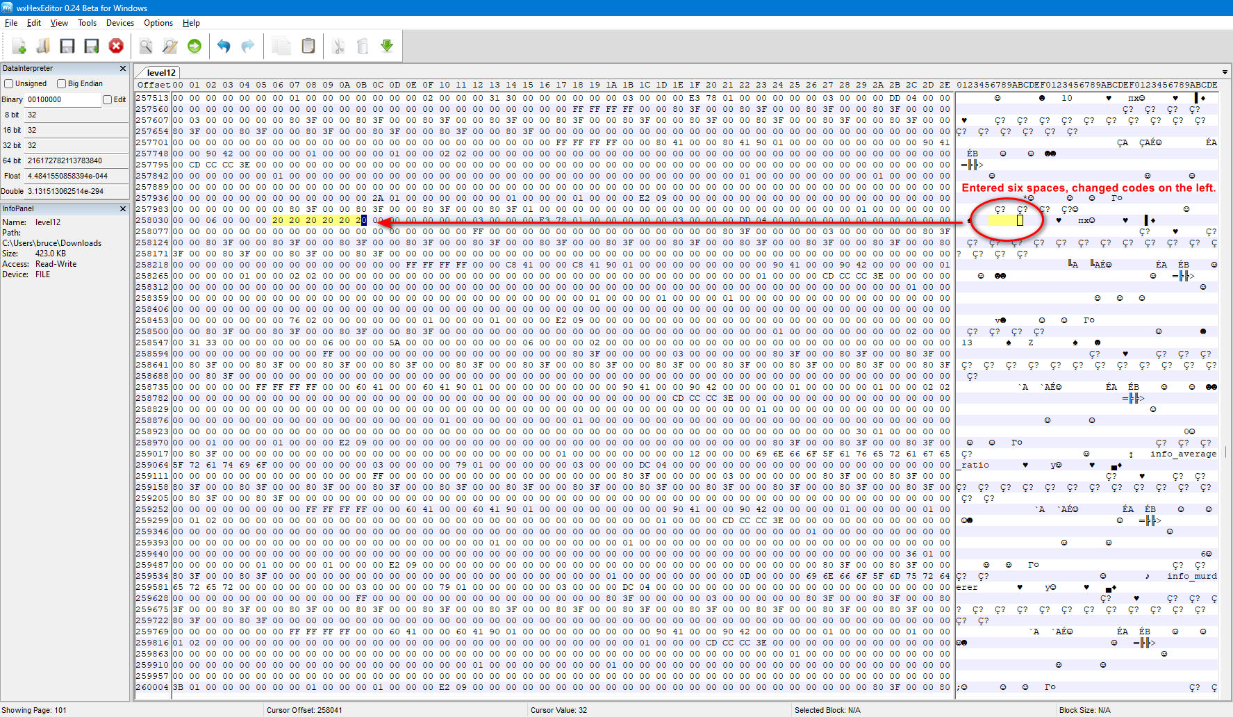
Task: Click the Size 423.0 KB info line
Action: point(34,254)
